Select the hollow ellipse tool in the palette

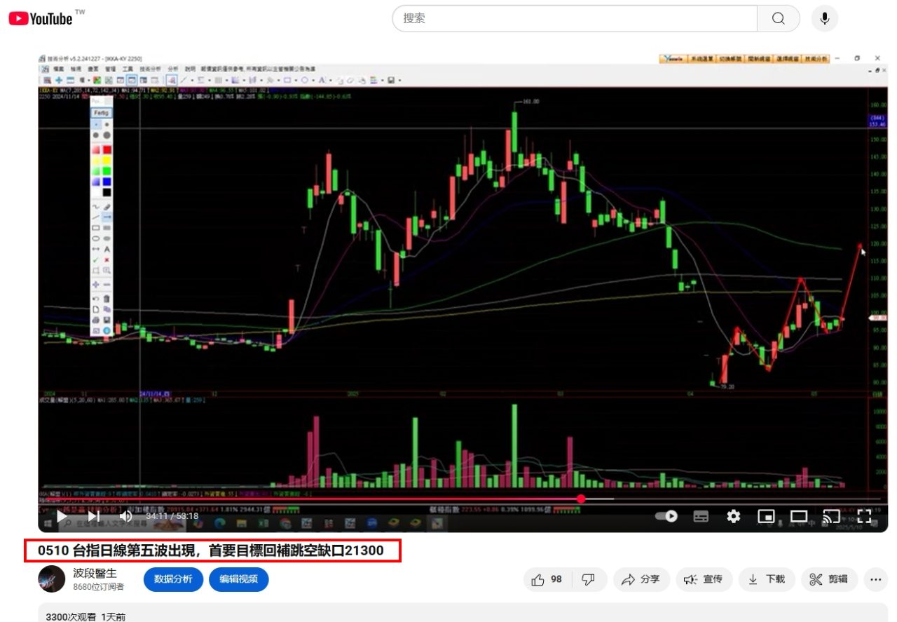tap(96, 238)
